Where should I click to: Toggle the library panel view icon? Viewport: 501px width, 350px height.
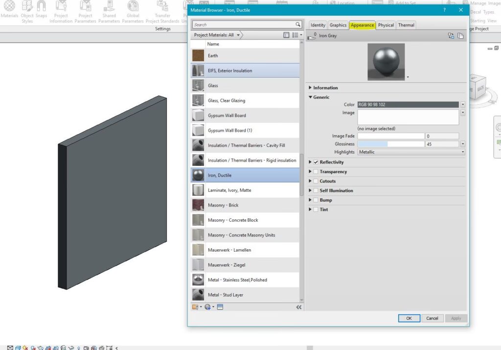[287, 35]
